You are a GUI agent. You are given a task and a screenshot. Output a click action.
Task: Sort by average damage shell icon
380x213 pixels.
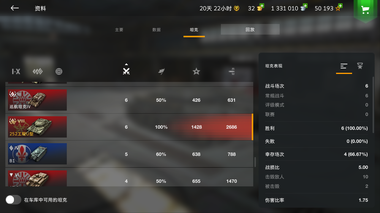coord(232,71)
